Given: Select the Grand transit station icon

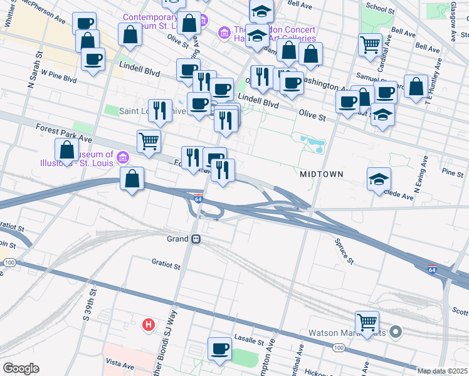Looking at the screenshot, I should pyautogui.click(x=196, y=239).
